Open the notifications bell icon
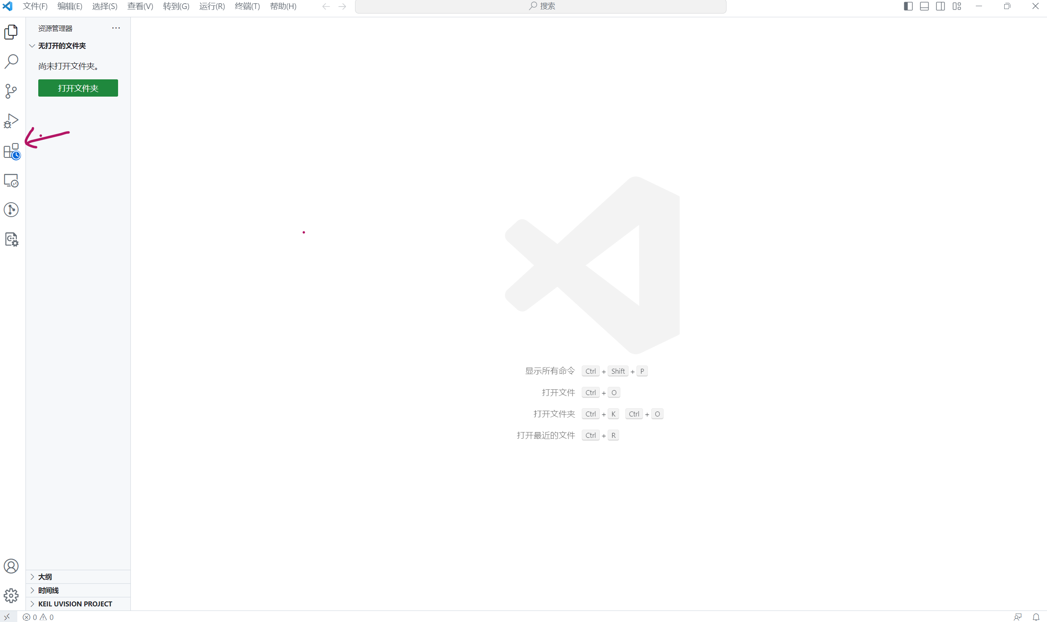Screen dimensions: 1047x622 pyautogui.click(x=1035, y=617)
